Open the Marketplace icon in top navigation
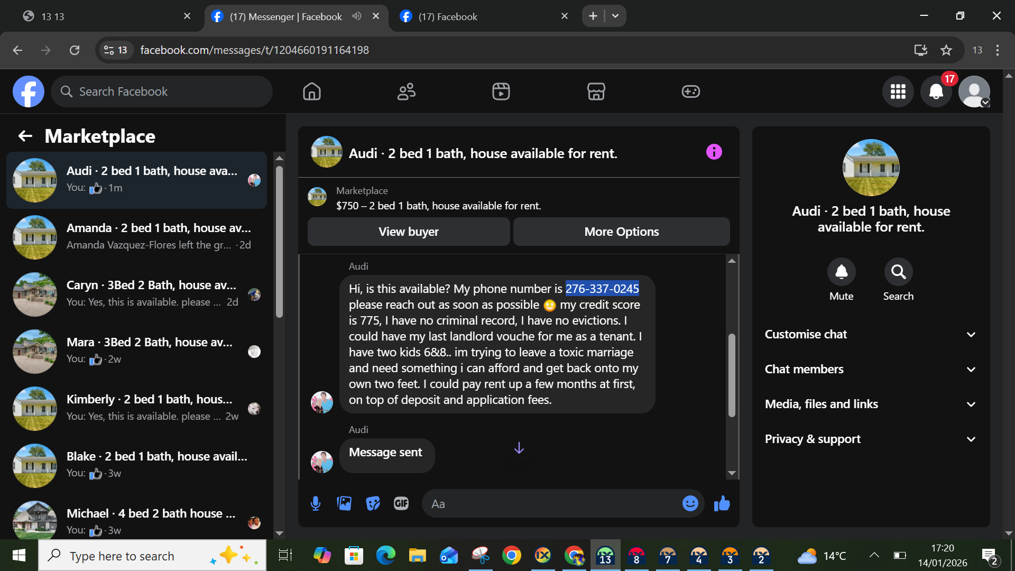 (x=596, y=91)
